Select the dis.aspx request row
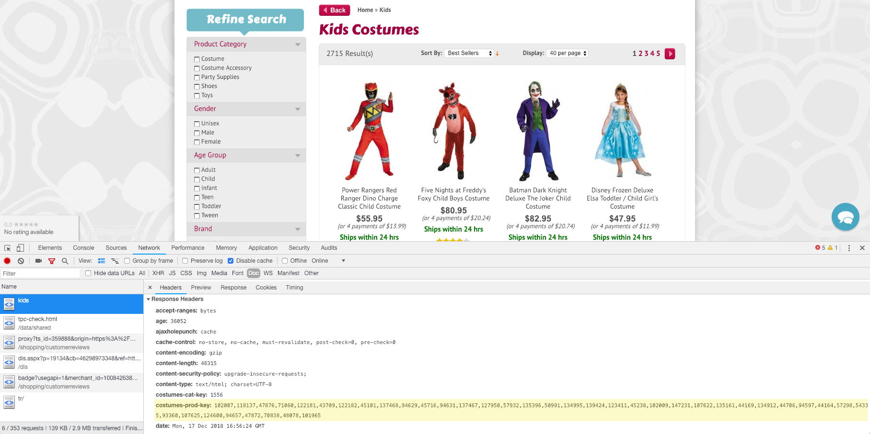 pyautogui.click(x=72, y=363)
